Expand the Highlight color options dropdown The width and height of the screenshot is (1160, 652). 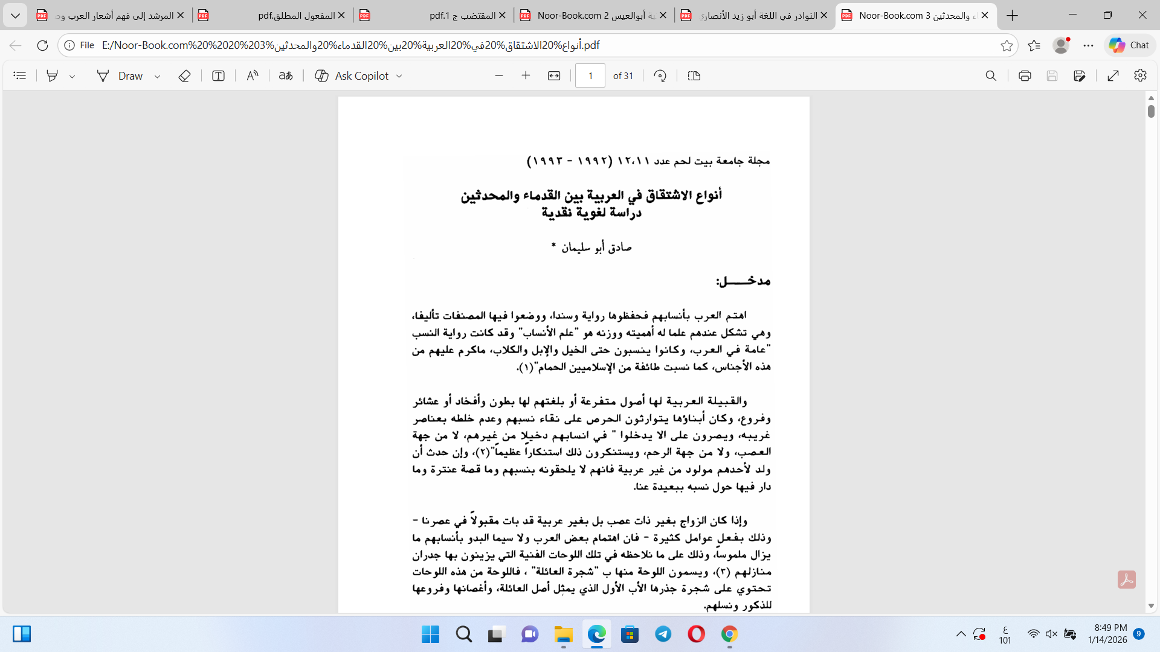coord(72,77)
